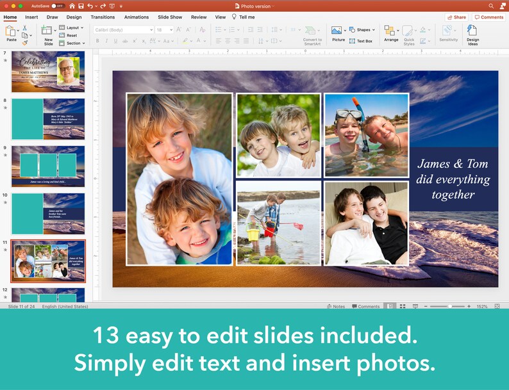Viewport: 509px width, 390px height.
Task: Click the Clear Formatting icon
Action: 203,30
